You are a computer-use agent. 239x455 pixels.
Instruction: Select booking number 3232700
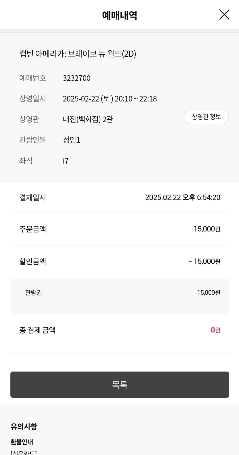tap(76, 78)
